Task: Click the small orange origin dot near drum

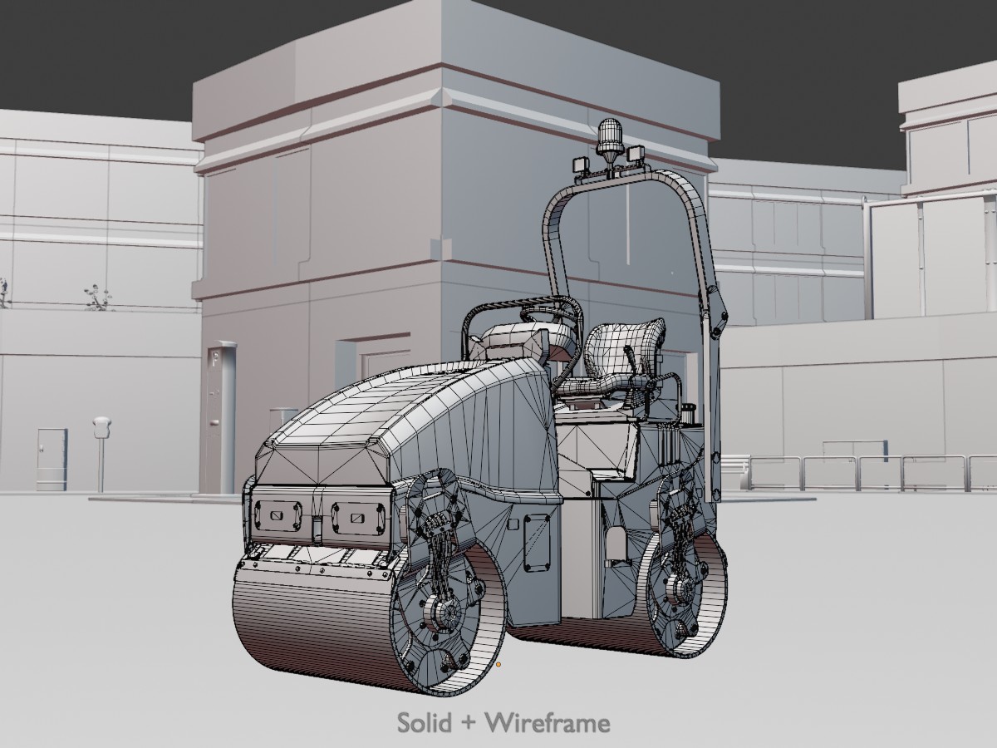Action: tap(498, 664)
